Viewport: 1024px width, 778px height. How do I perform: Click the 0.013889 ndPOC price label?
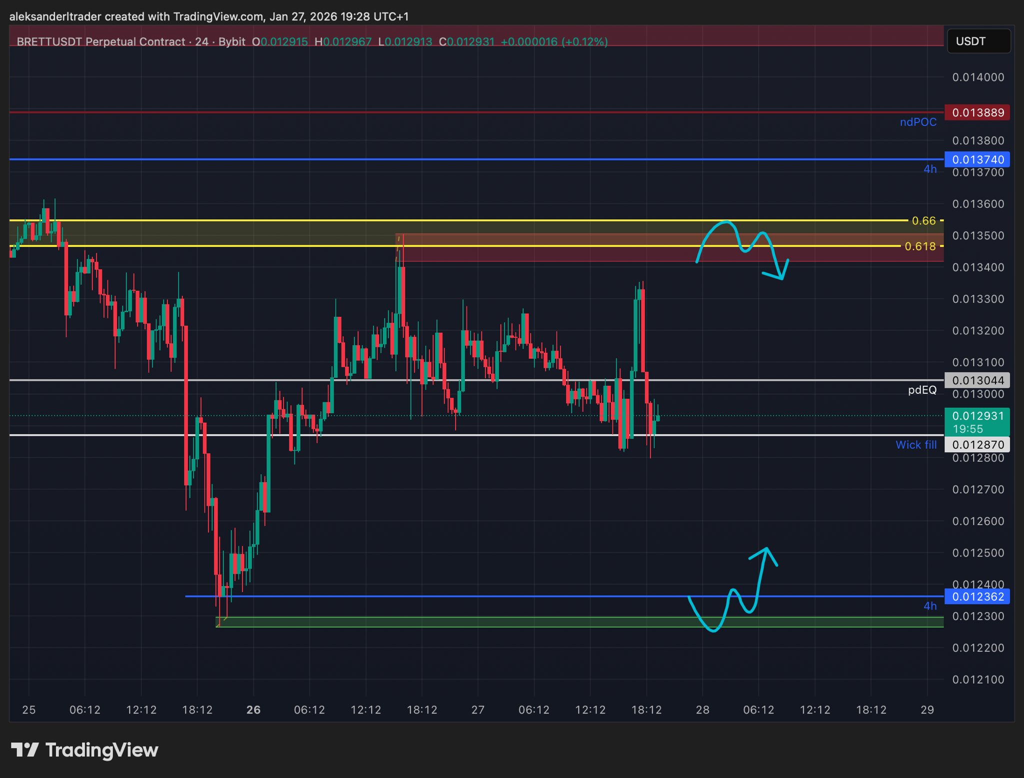977,112
